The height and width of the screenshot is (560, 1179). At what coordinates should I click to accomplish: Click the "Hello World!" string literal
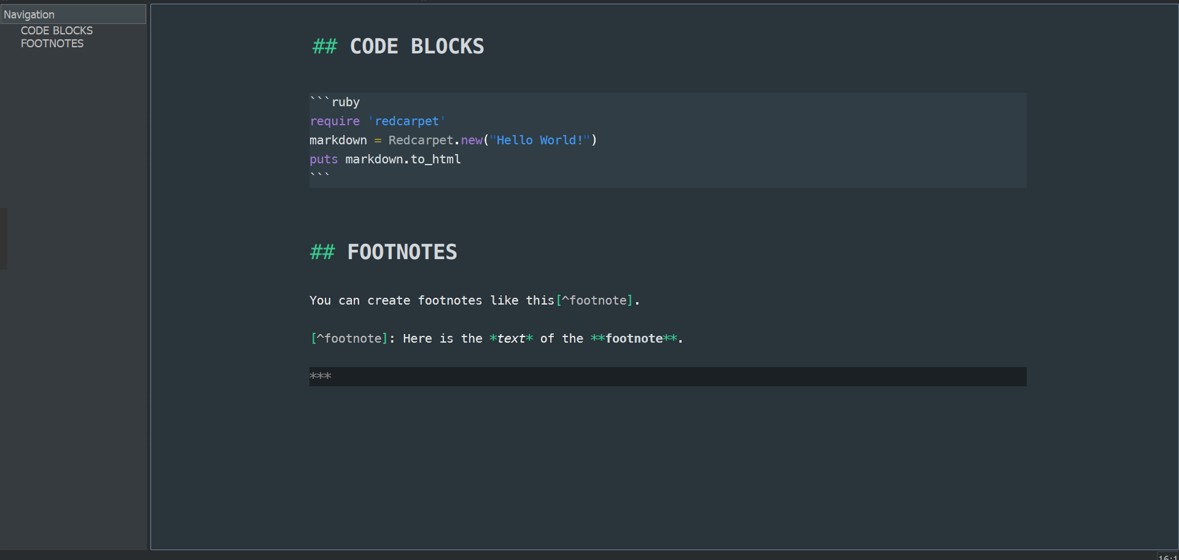540,140
